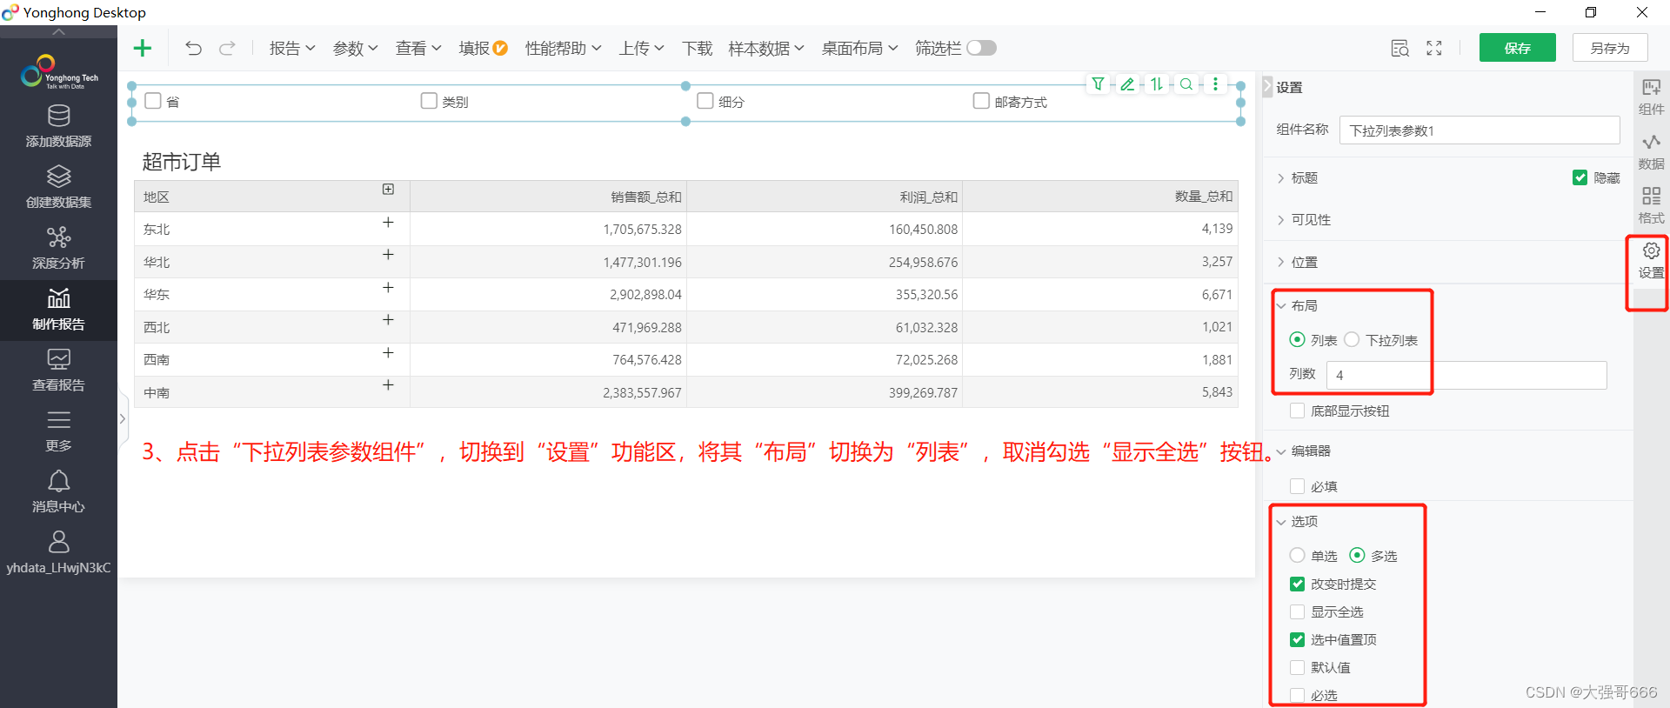
Task: Open the 样本数据 dropdown
Action: [x=766, y=48]
